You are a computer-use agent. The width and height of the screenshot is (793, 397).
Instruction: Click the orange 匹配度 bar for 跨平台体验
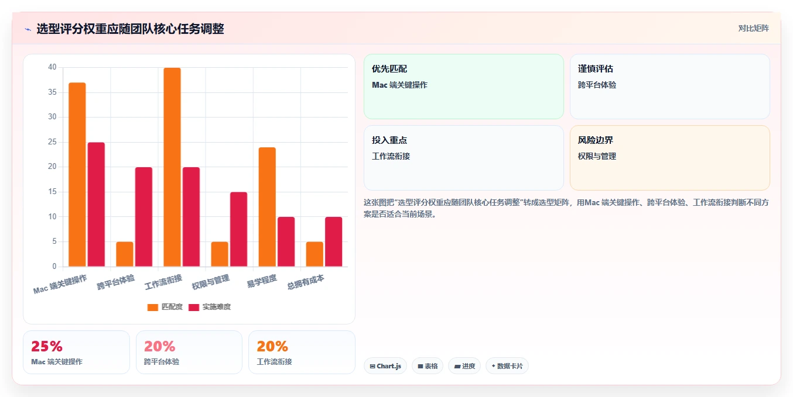125,254
